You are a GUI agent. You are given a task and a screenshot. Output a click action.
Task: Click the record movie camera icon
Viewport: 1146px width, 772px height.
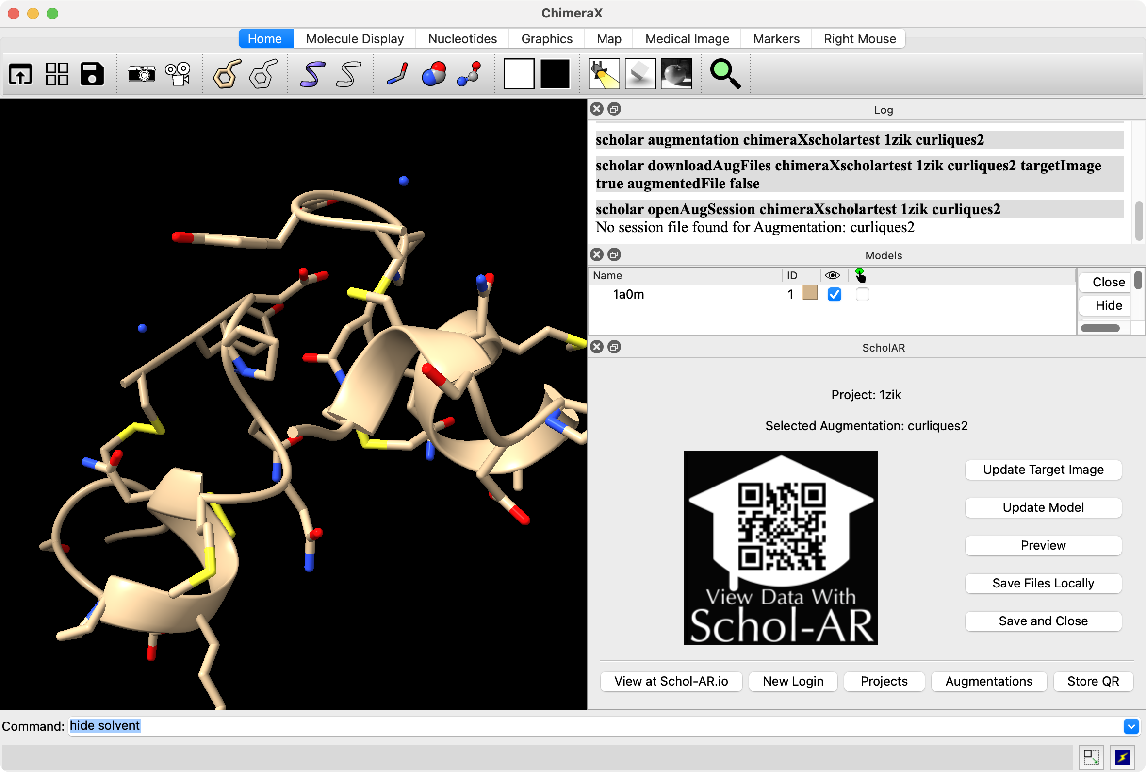click(x=178, y=74)
